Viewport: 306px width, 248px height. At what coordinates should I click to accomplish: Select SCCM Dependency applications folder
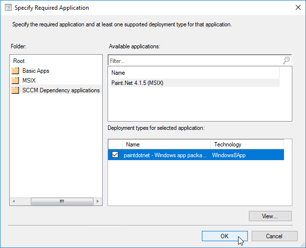pyautogui.click(x=61, y=90)
